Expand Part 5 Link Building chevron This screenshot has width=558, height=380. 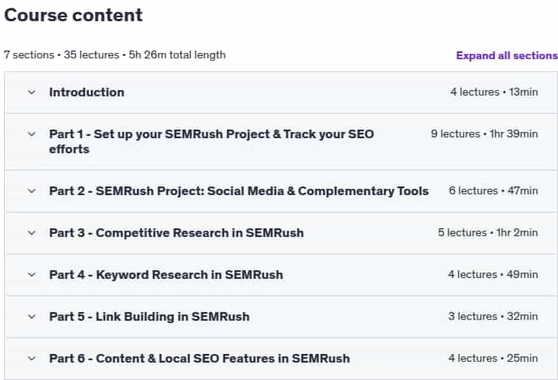(x=32, y=317)
